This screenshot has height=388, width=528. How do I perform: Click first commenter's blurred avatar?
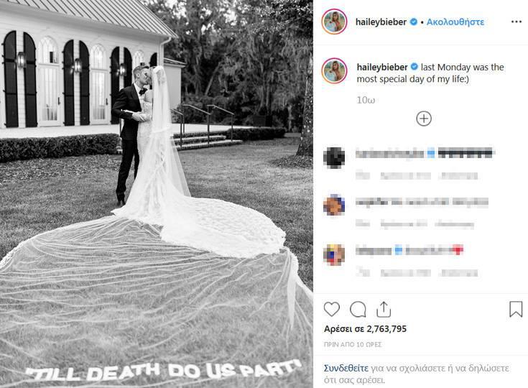tap(334, 157)
